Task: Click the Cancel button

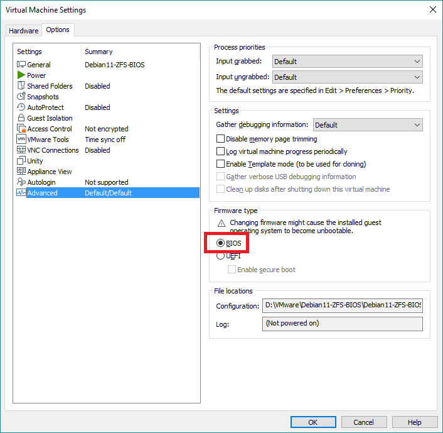Action: 363,422
